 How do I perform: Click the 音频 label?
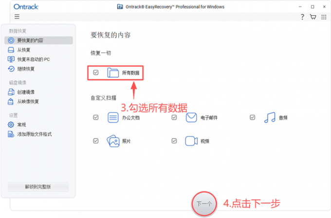(283, 118)
